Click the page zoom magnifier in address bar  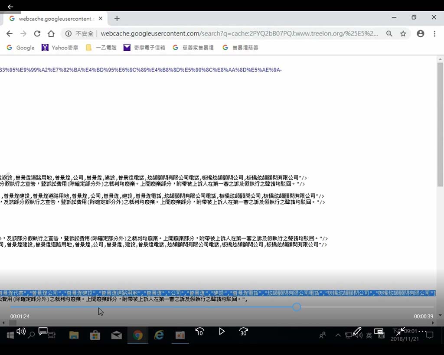point(389,33)
